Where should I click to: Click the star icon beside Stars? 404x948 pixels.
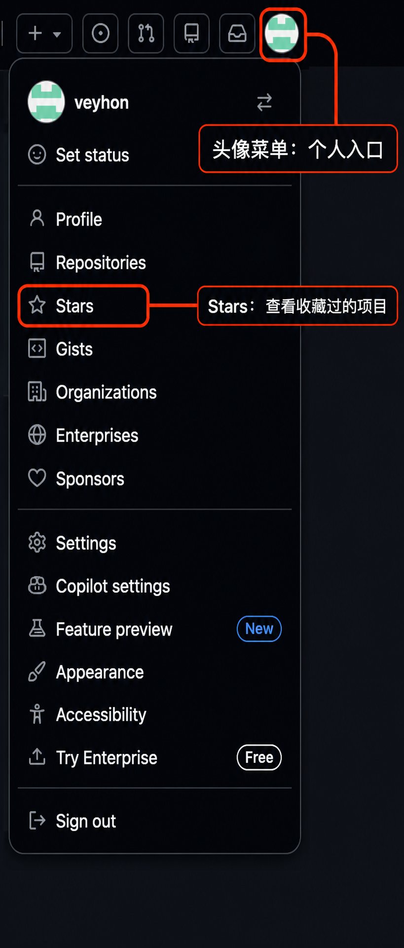coord(37,305)
